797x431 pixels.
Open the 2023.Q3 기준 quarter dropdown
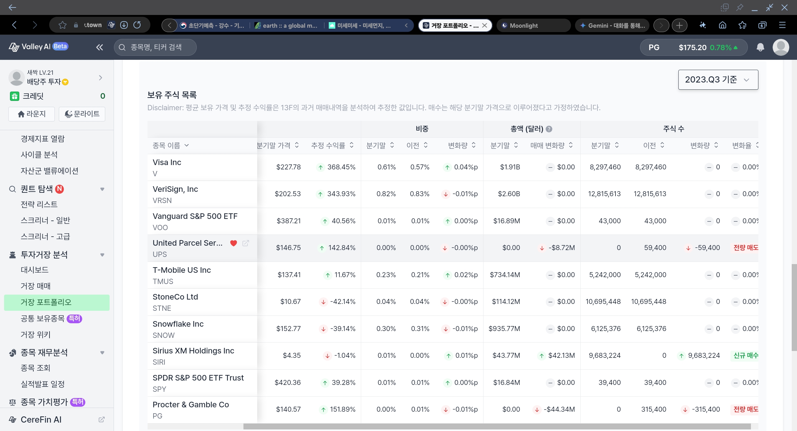pyautogui.click(x=718, y=80)
